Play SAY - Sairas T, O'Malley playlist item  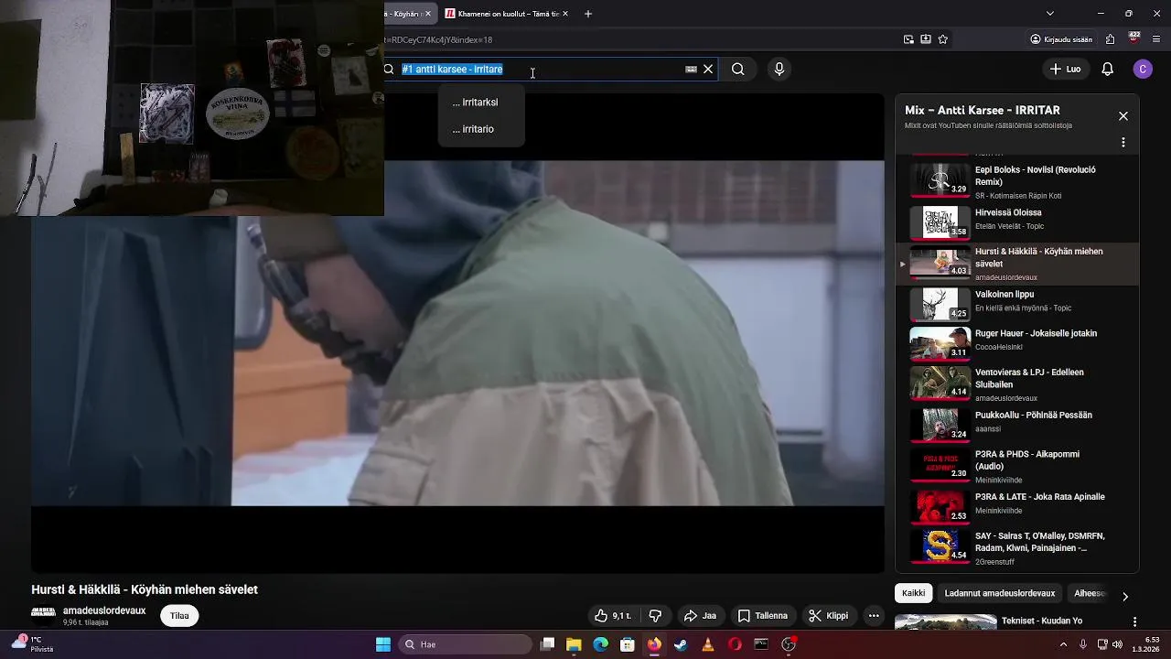(x=1016, y=546)
